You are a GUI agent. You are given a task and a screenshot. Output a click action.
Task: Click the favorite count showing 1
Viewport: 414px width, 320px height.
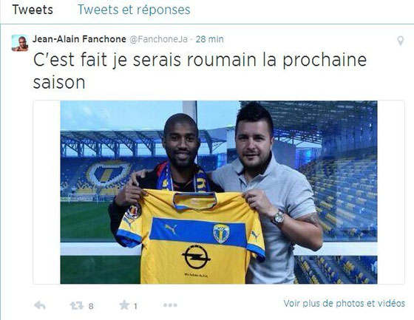pos(135,306)
